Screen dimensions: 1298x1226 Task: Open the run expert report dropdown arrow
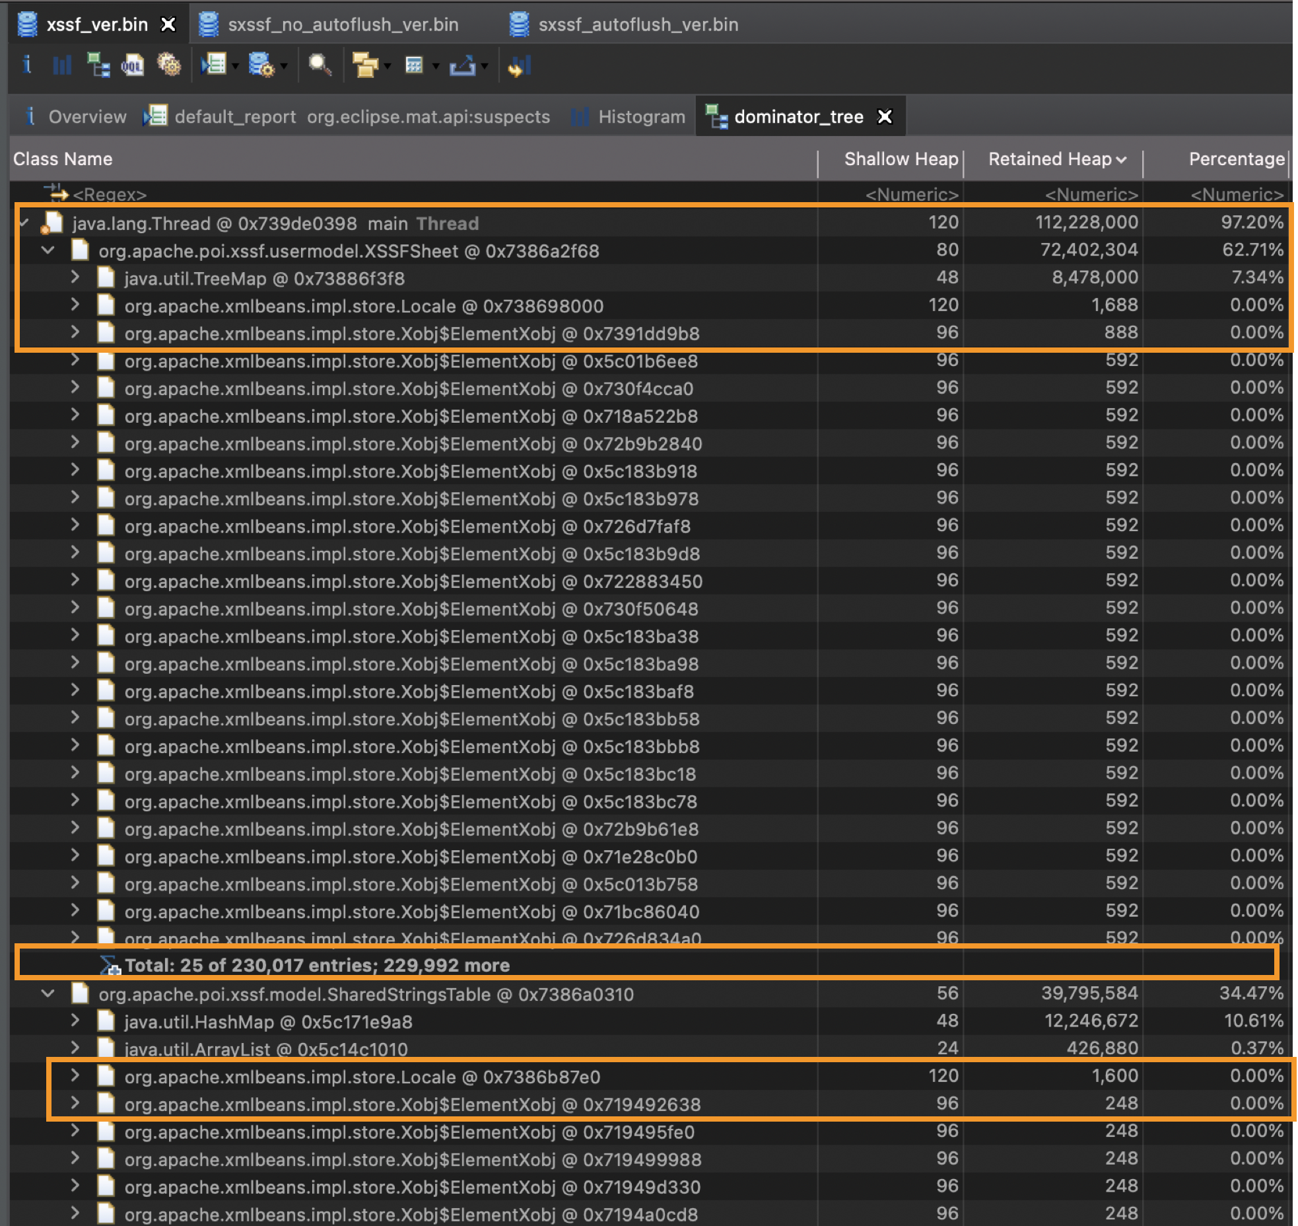(235, 66)
